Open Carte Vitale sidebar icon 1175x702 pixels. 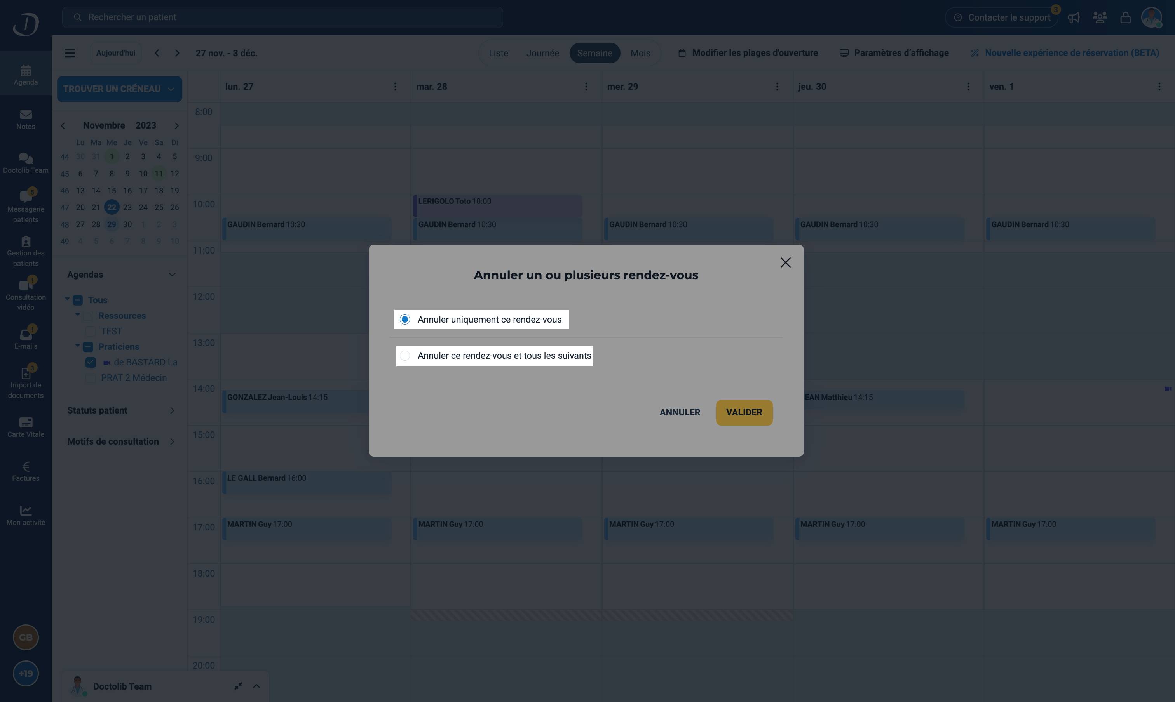tap(26, 427)
